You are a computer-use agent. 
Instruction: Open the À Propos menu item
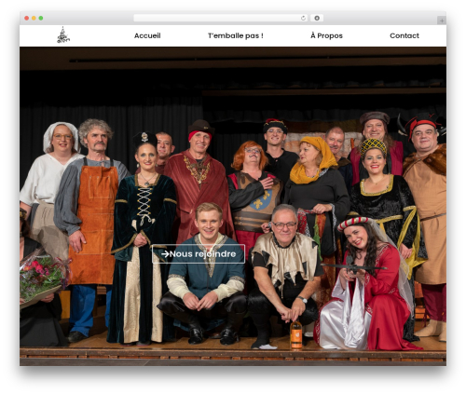[x=326, y=35]
